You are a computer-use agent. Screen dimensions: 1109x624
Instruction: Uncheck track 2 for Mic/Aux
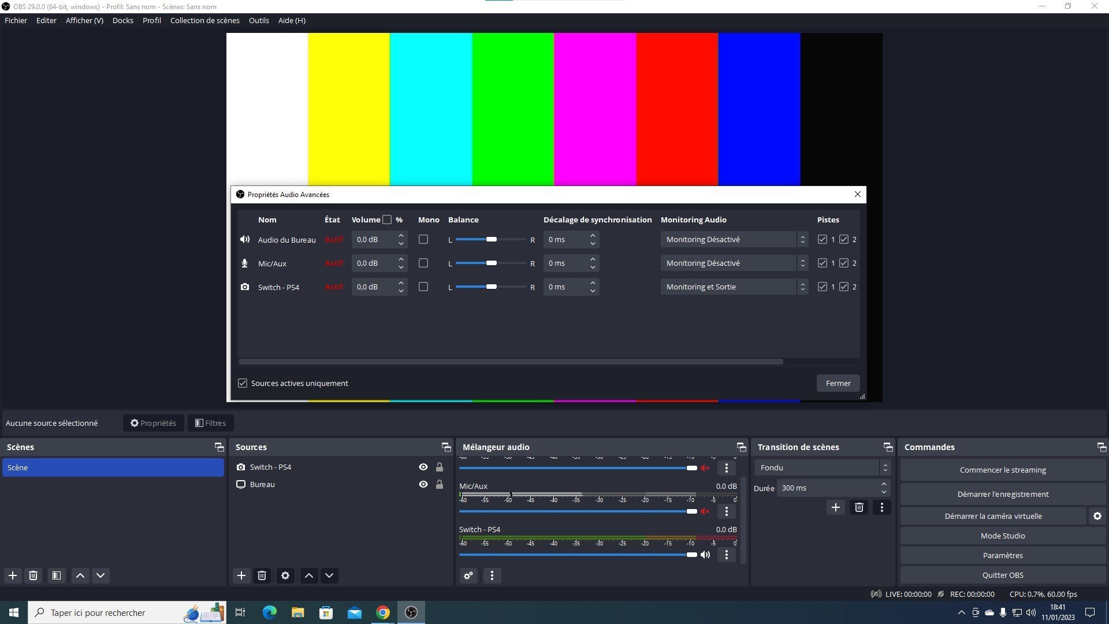(844, 263)
